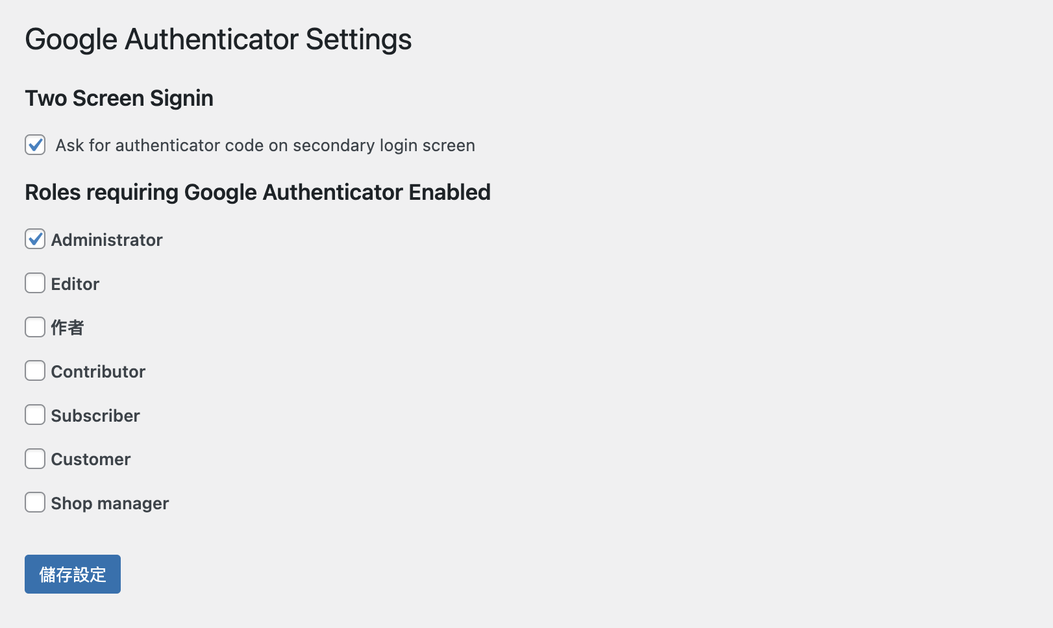Image resolution: width=1053 pixels, height=628 pixels.
Task: Click the Google Authenticator Settings page title
Action: click(x=218, y=39)
